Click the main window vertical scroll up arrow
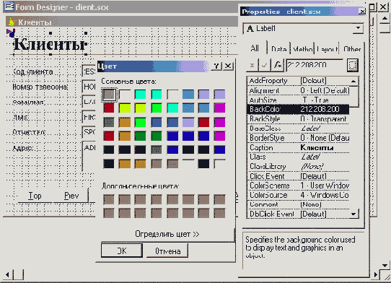The height and width of the screenshot is (283, 391). pos(385,19)
